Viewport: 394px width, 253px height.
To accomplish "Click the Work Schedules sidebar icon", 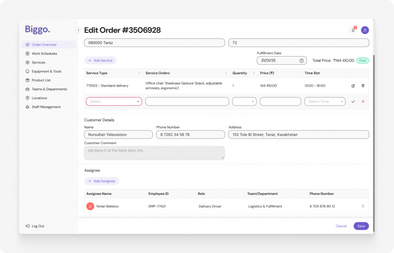I will (x=27, y=54).
